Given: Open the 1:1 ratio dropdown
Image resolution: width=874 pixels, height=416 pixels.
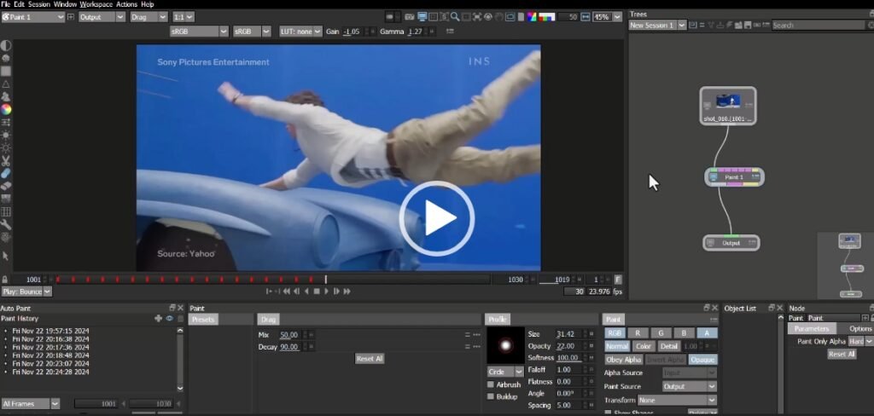Looking at the screenshot, I should 183,17.
